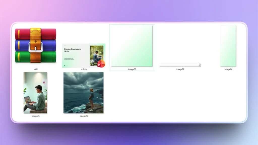Select the 'skill' filename label

pos(36,69)
